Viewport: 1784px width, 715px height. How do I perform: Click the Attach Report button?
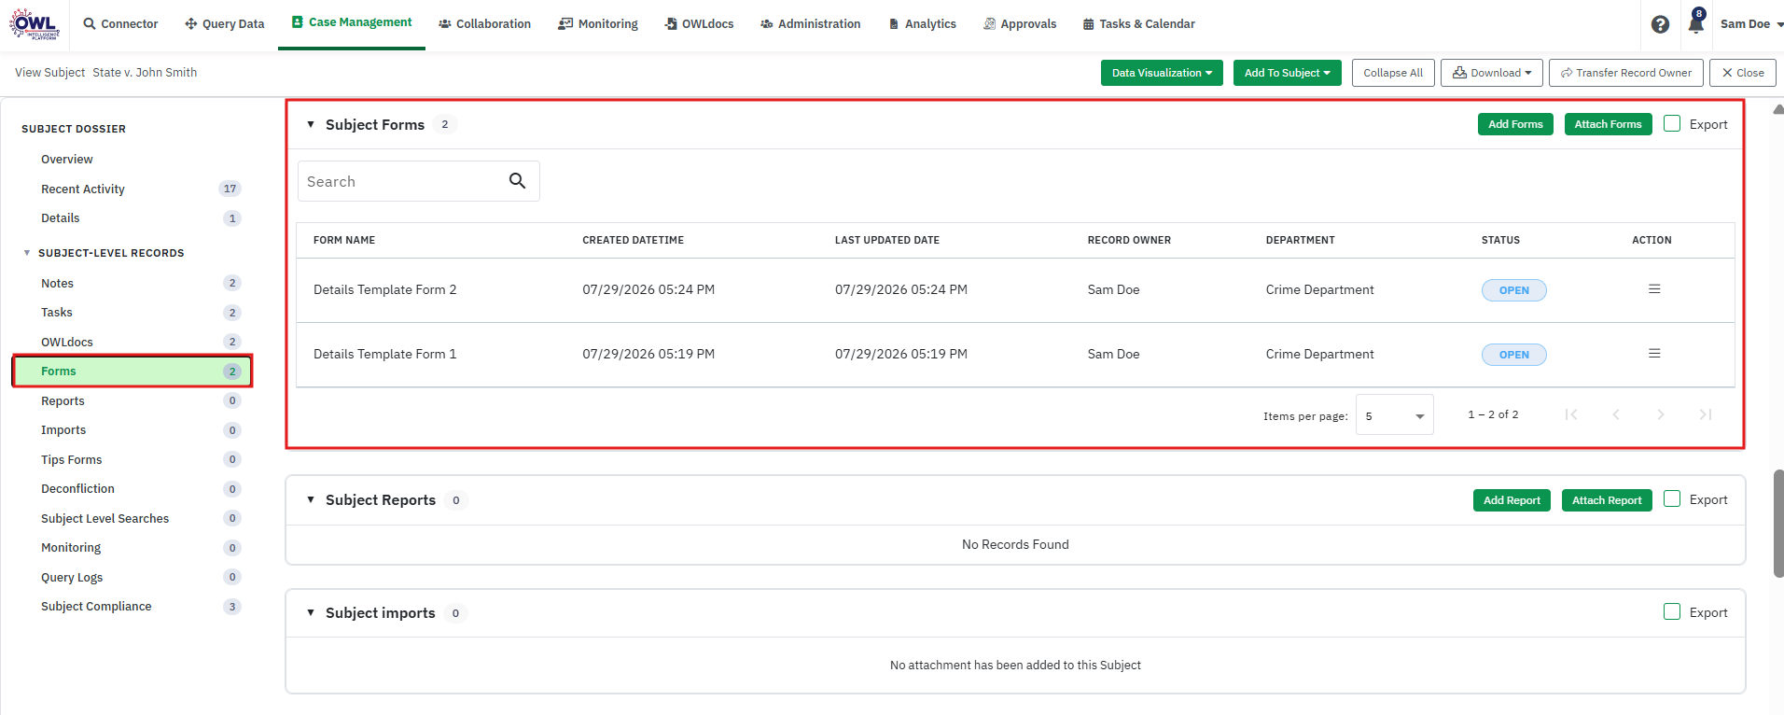click(x=1607, y=500)
